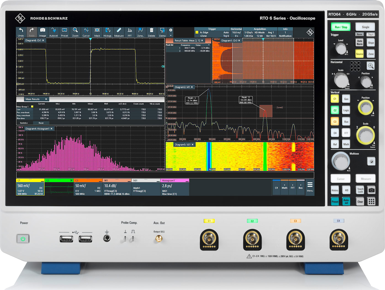Start an FFT using its toolbar icon

pyautogui.click(x=130, y=32)
